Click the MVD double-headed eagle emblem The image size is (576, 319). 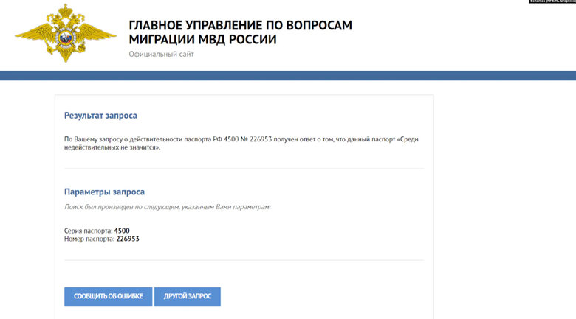66,33
